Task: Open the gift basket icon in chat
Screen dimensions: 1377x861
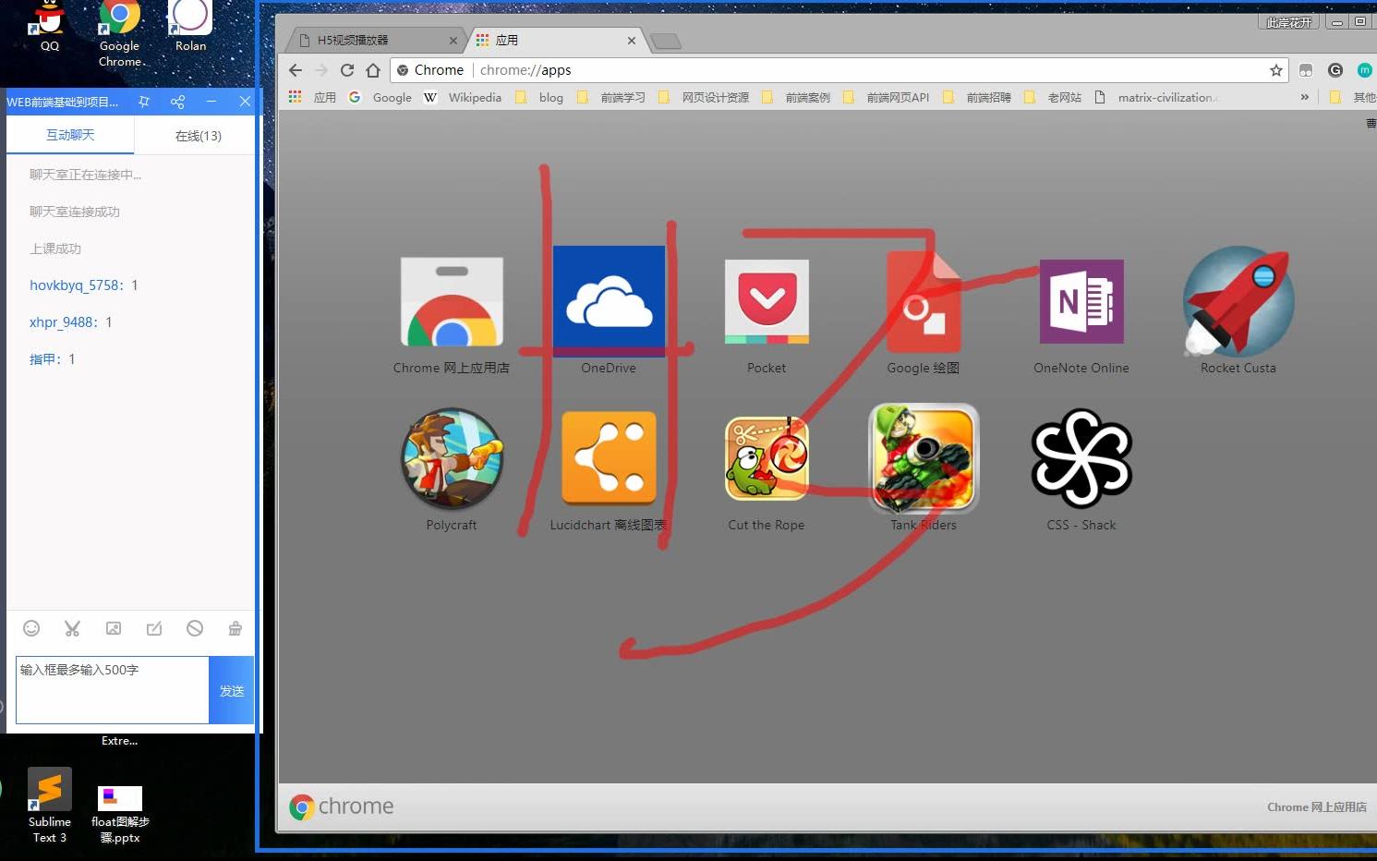Action: pos(236,628)
